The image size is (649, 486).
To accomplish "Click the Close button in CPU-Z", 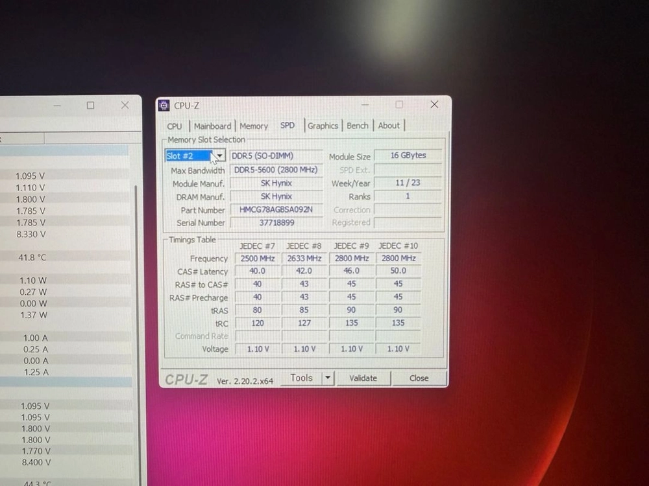I will [x=419, y=378].
